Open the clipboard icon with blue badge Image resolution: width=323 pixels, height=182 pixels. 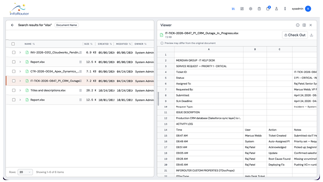coord(268,9)
